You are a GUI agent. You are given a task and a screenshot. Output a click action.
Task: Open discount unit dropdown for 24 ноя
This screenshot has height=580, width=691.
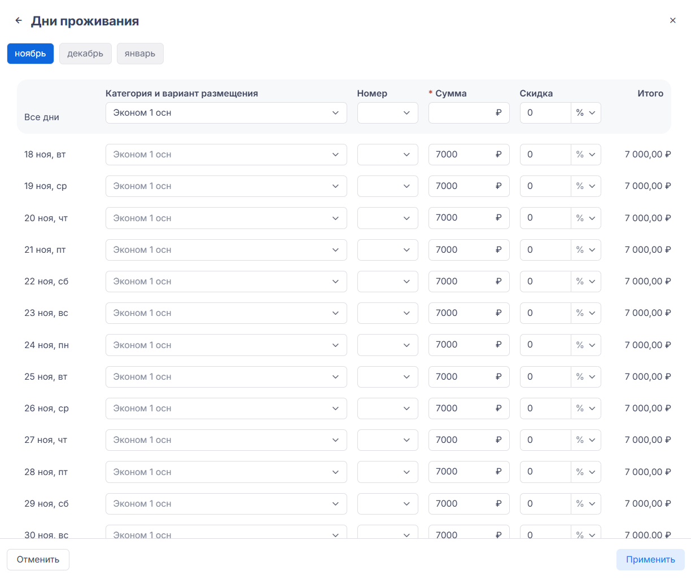[x=585, y=345]
